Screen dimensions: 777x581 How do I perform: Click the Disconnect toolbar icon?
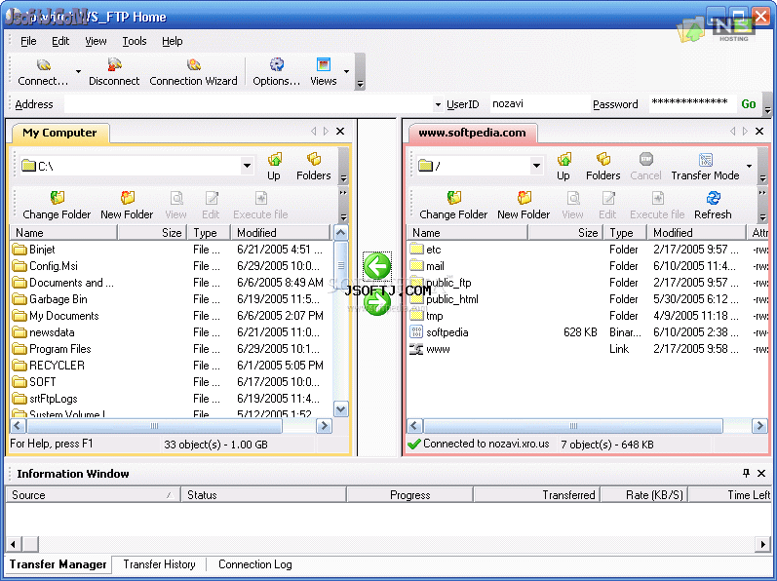pos(114,65)
